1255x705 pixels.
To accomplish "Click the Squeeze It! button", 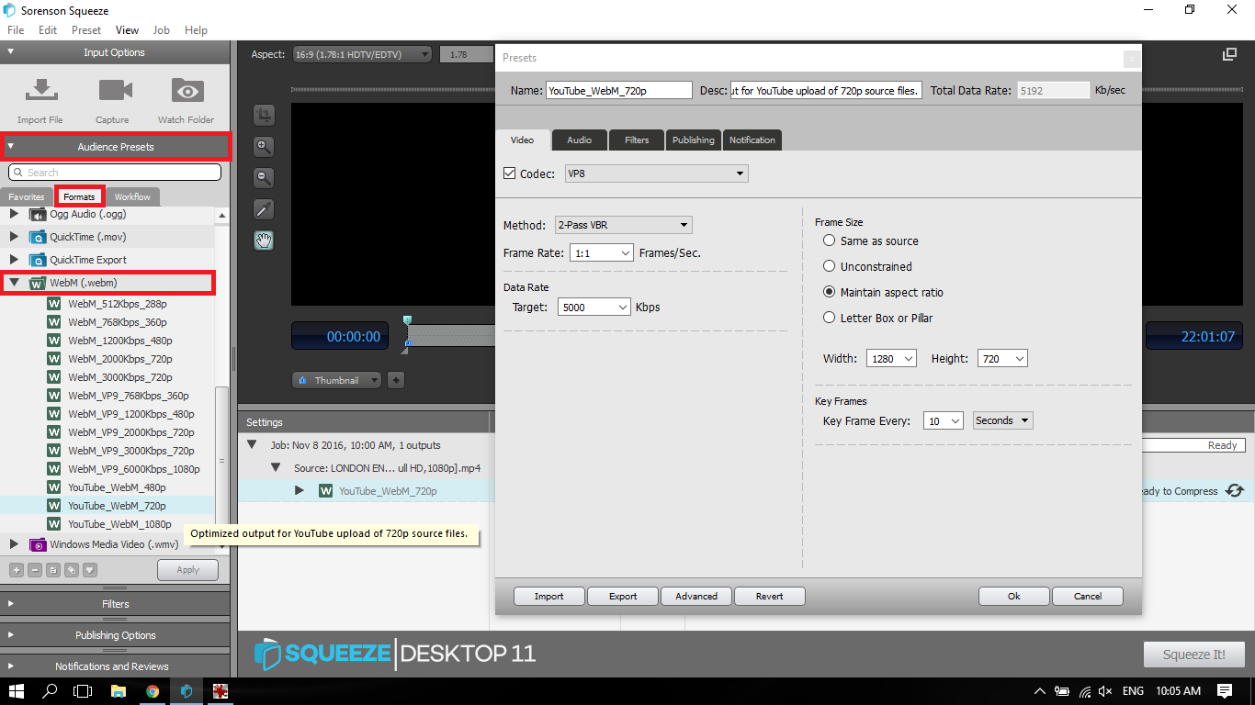I will coord(1194,655).
